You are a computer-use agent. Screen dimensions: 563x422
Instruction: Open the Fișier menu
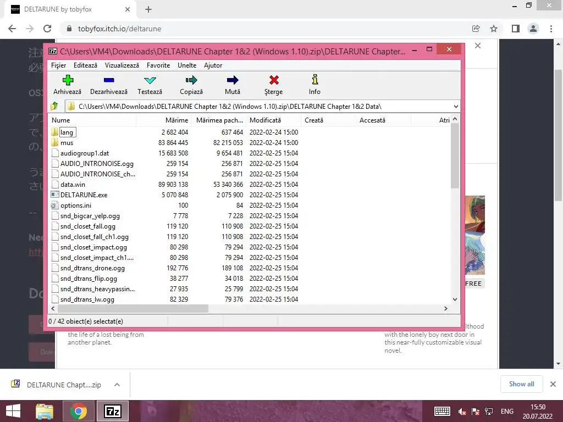[58, 65]
